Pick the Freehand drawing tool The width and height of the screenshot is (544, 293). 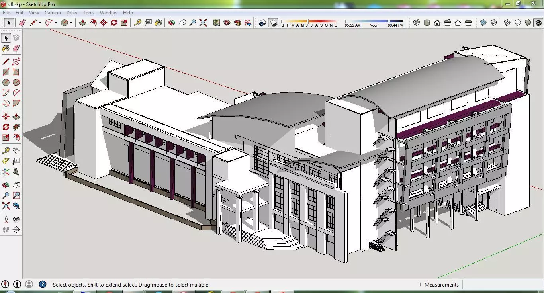(16, 61)
